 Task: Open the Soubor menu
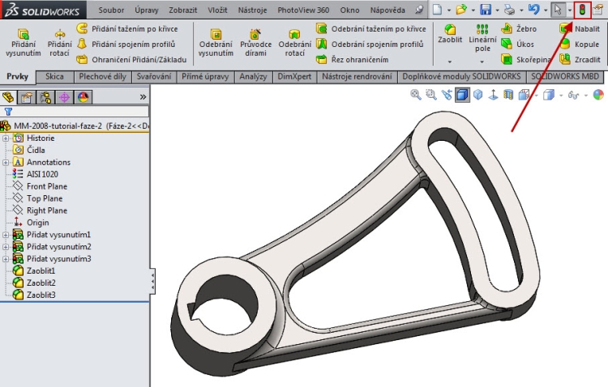111,10
